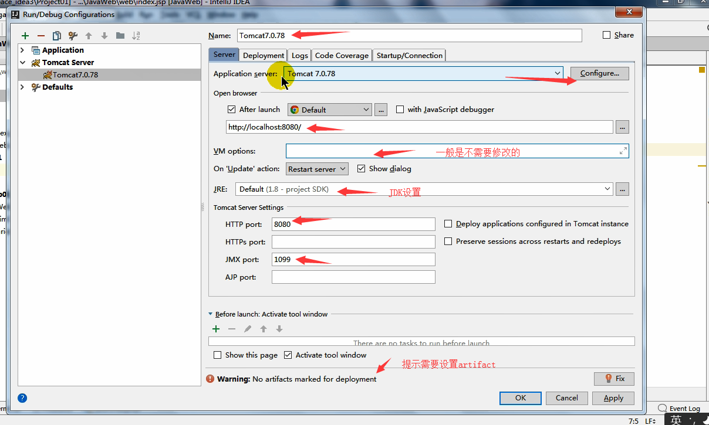Open Application server dropdown
709x425 pixels.
pos(557,73)
